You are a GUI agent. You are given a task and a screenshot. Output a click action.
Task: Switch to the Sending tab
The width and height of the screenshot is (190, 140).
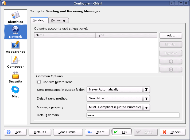pos(39,20)
